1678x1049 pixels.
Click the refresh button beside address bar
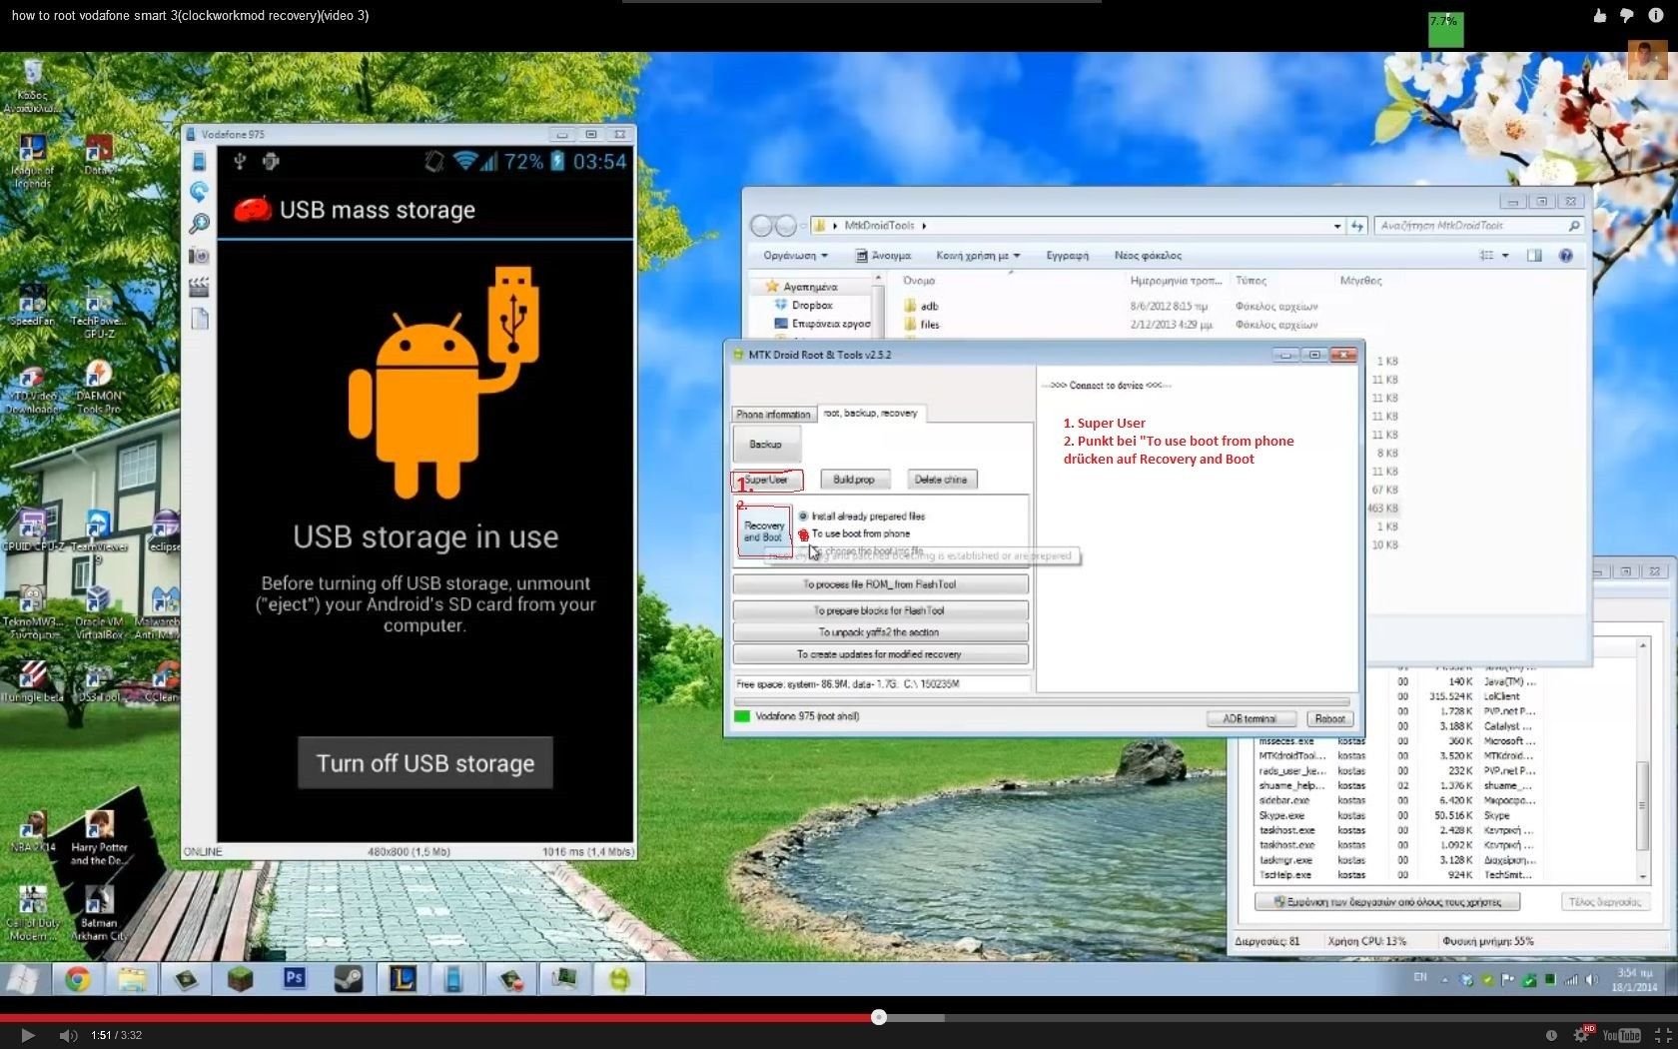(1357, 226)
